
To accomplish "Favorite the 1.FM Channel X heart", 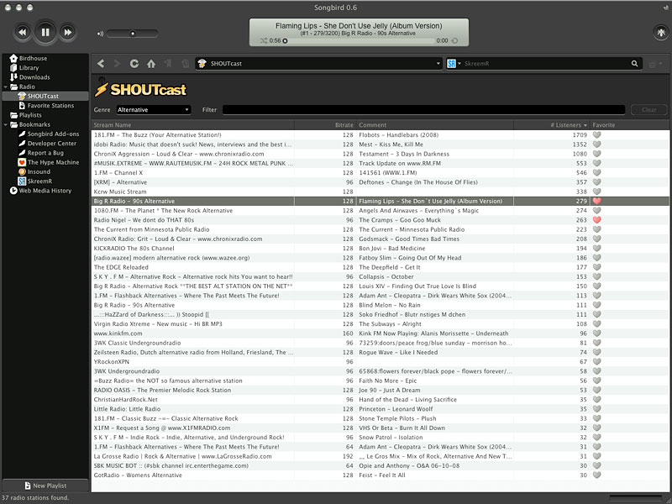I will 596,172.
